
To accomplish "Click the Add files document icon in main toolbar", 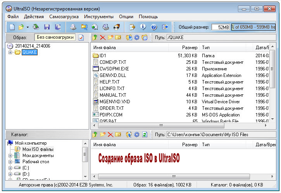I will pos(132,27).
